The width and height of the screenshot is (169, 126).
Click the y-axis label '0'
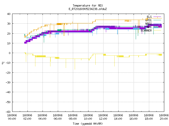tap(10, 53)
